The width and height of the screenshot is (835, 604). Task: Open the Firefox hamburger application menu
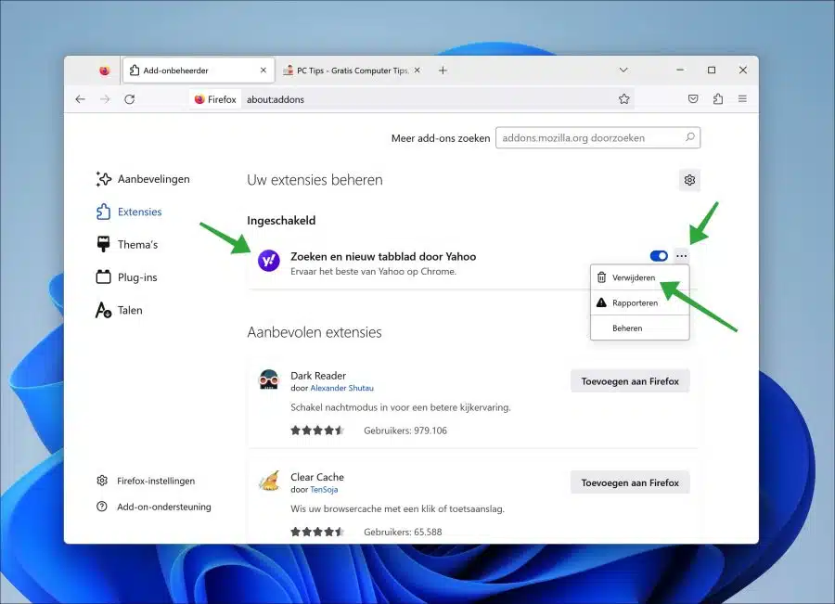coord(742,98)
